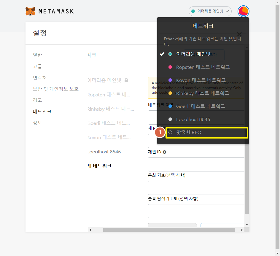Click lock icon beside 이더리움 메인넷
The width and height of the screenshot is (280, 256).
(126, 80)
